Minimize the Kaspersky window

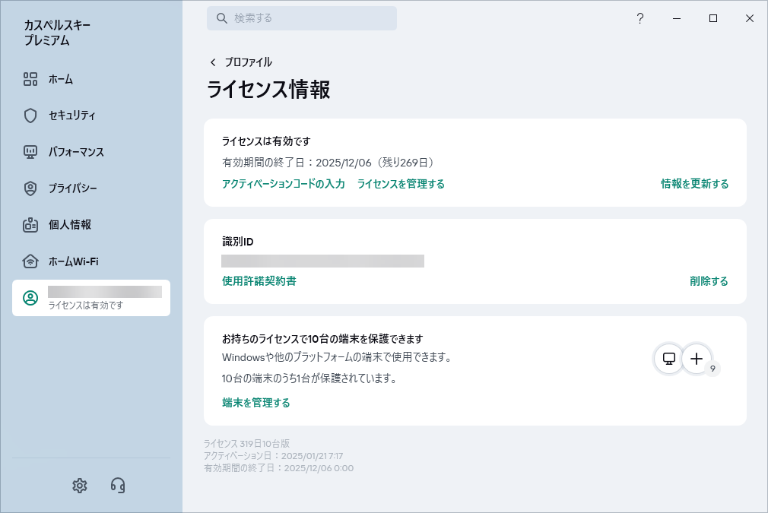[x=677, y=18]
